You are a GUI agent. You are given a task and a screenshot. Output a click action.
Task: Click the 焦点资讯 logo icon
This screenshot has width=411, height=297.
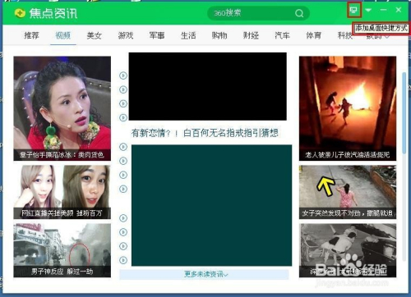pos(20,13)
